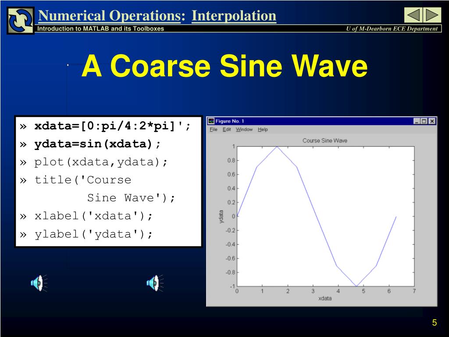Click the plotted sine wave peak
Screen dimensions: 449x337
pos(277,147)
